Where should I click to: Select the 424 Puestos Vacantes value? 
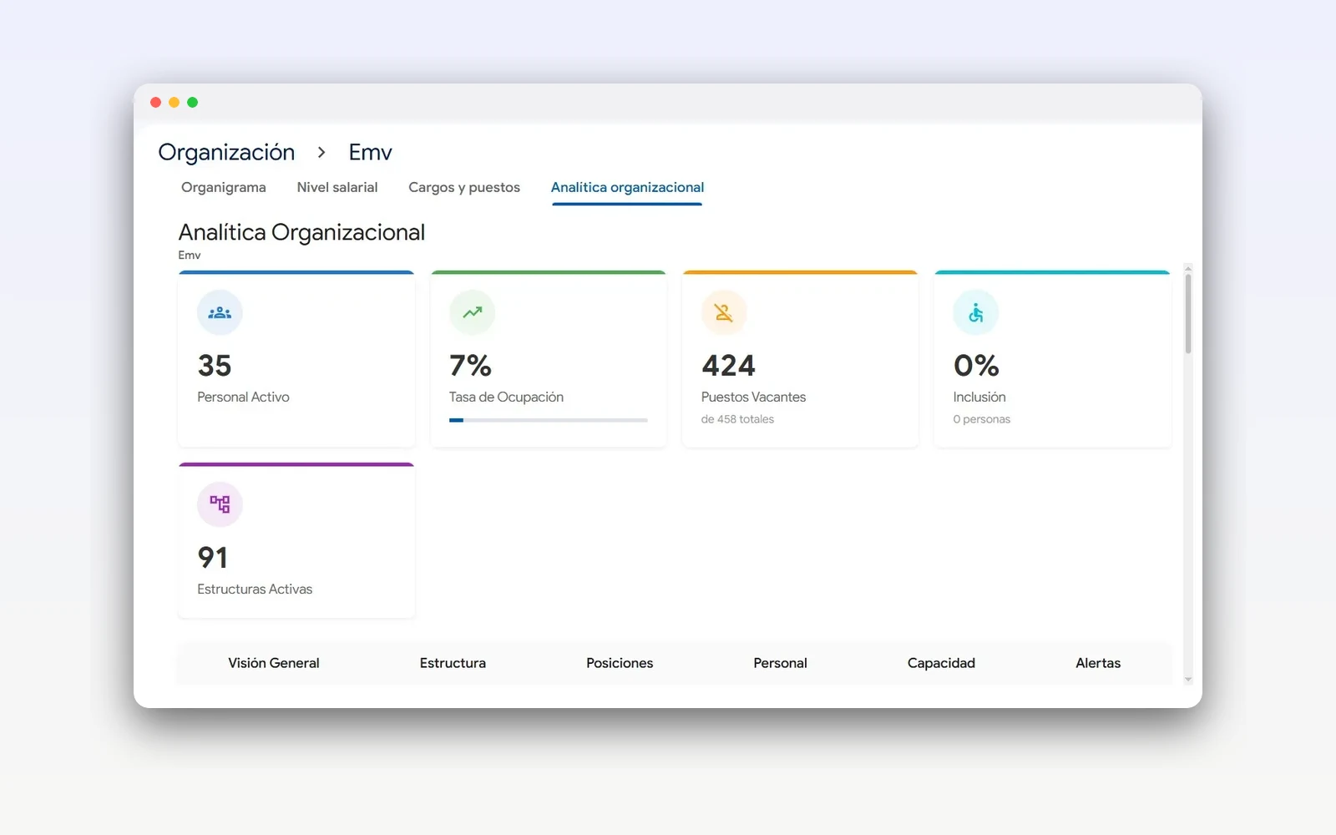coord(728,366)
